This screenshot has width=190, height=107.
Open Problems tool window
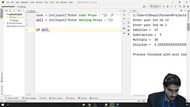click(x=71, y=98)
